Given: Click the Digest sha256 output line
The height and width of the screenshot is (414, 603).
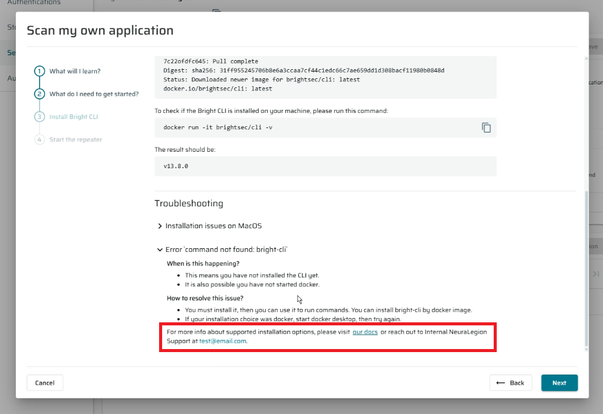Looking at the screenshot, I should coord(304,70).
